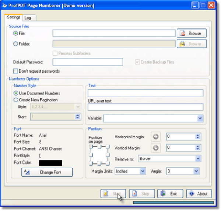Click Browse button for Folder
This screenshot has height=211, width=221.
point(192,44)
